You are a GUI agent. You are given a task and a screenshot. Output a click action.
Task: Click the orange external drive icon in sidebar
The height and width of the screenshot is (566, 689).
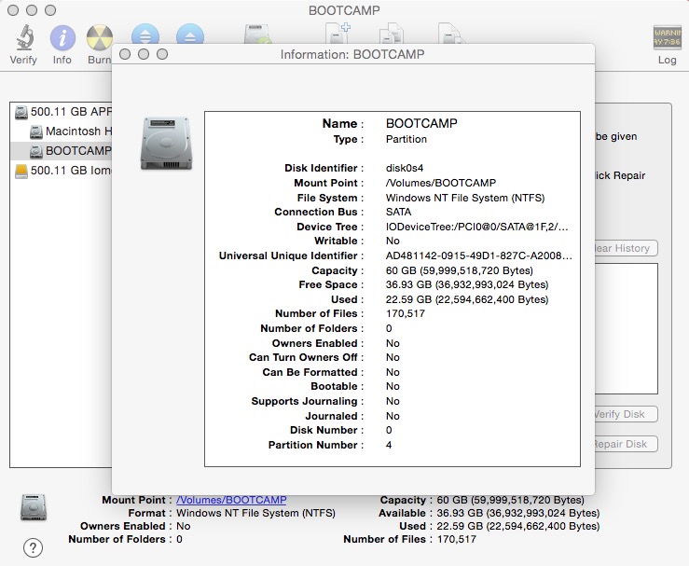[21, 171]
